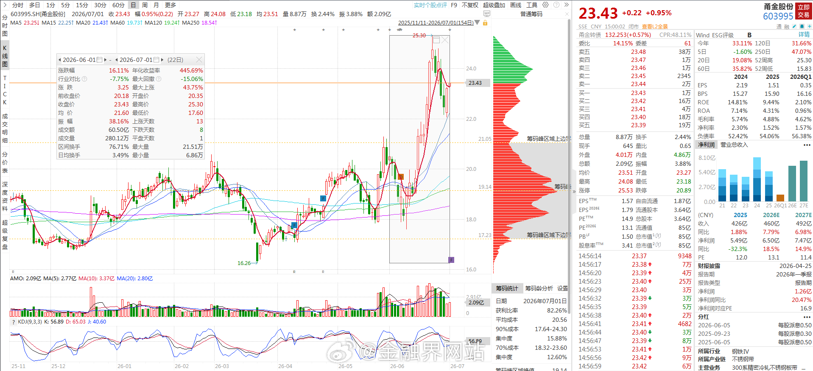The width and height of the screenshot is (813, 371).
Task: Click the pencil edit icon under stock code
Action: pos(794,26)
